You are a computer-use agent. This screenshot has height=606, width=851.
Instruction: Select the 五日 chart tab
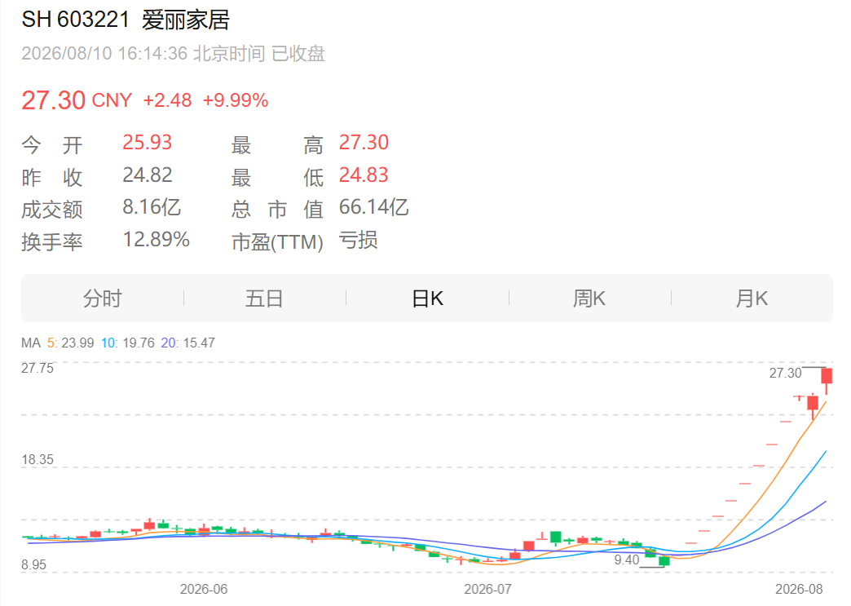(x=264, y=299)
